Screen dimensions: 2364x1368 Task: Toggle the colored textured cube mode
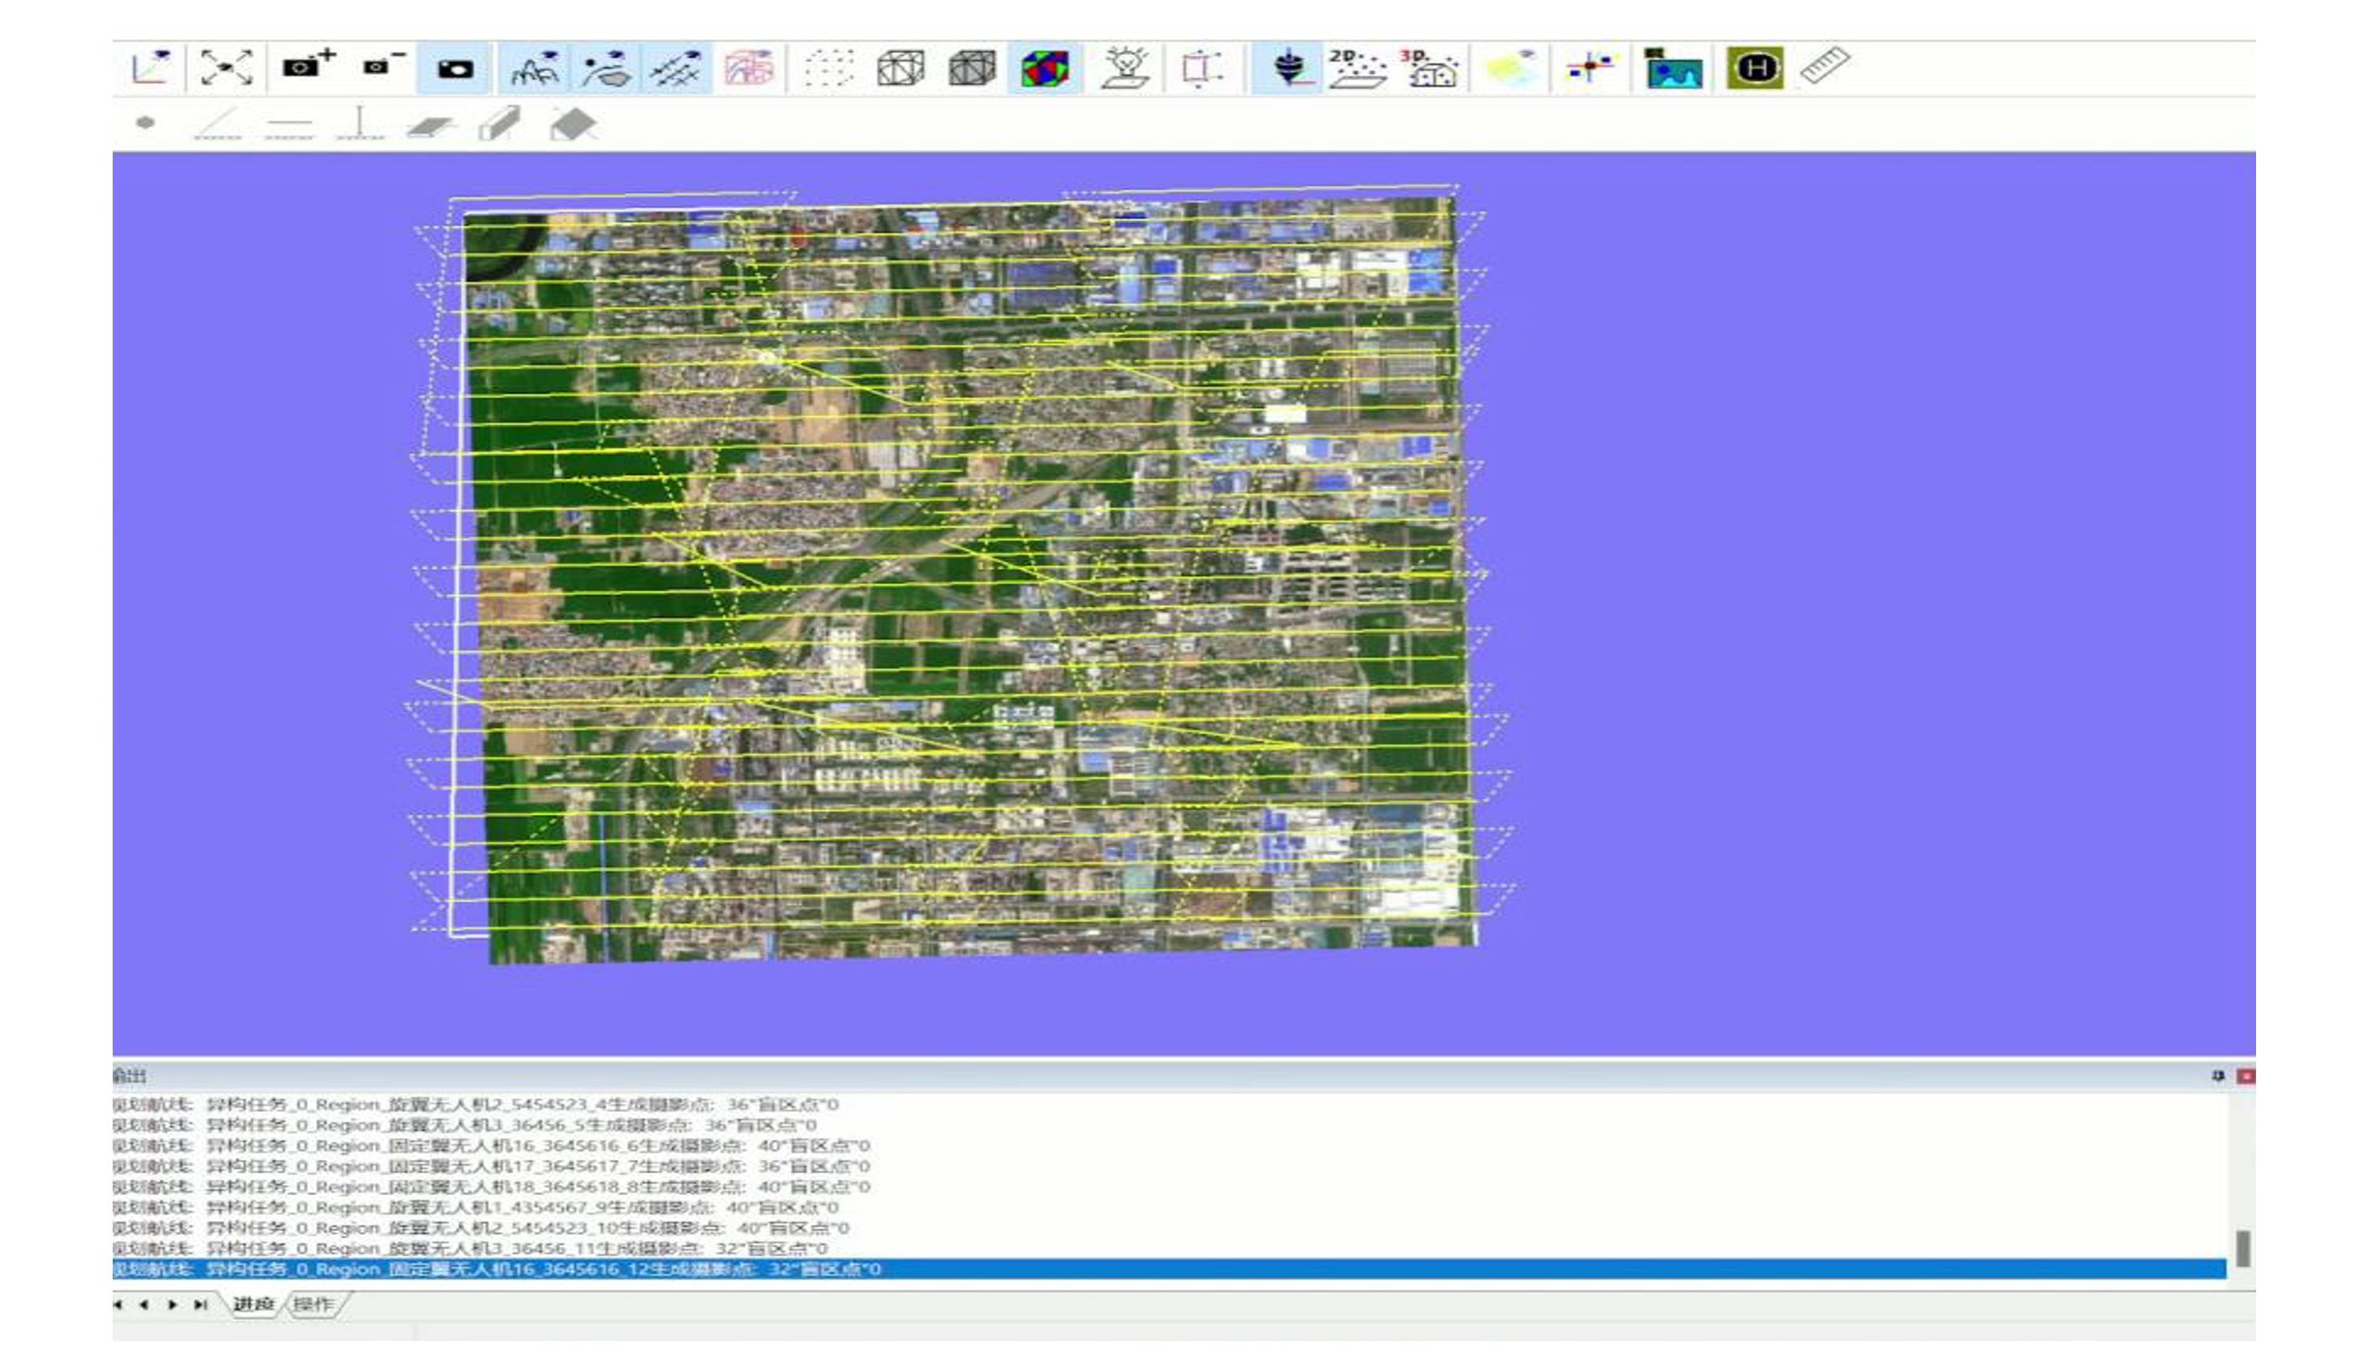(x=1044, y=69)
